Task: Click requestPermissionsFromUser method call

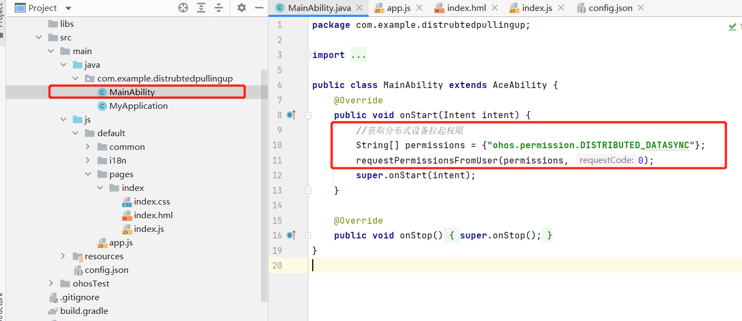Action: [426, 161]
